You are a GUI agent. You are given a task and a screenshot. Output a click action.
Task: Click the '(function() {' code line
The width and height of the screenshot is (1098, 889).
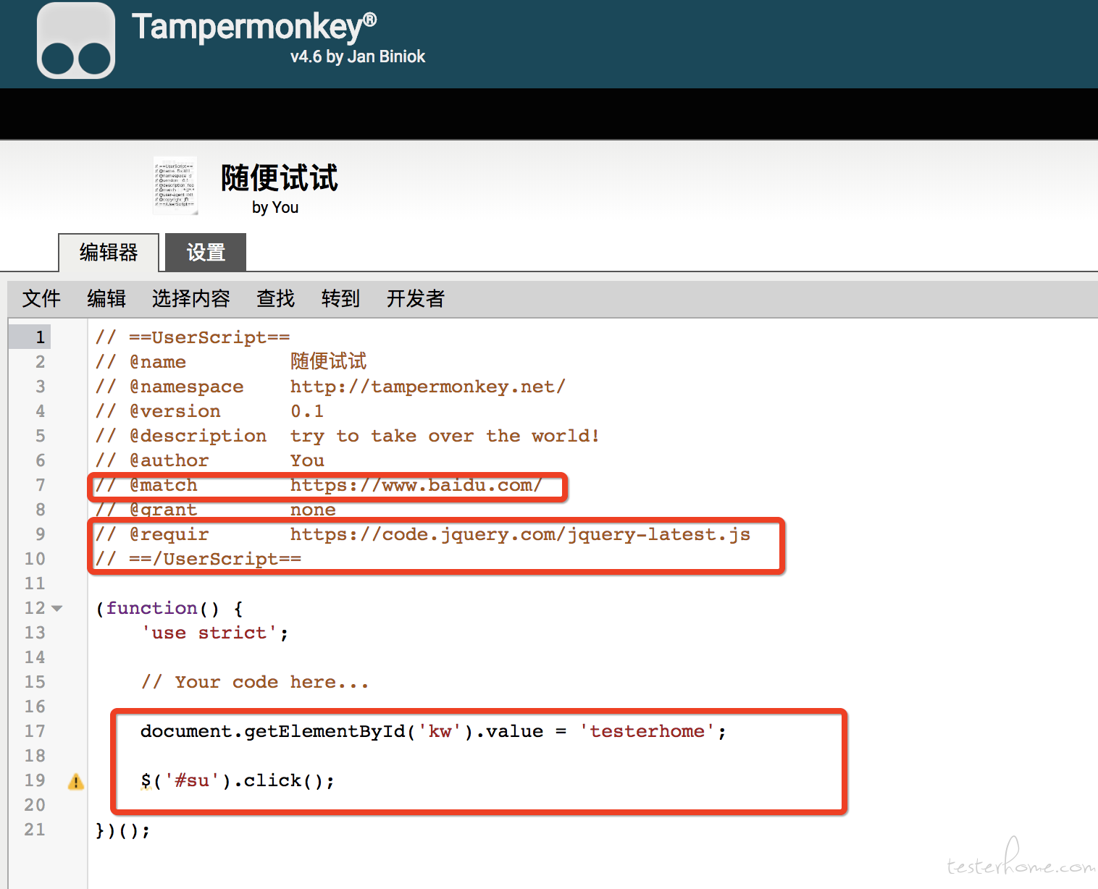[x=169, y=608]
